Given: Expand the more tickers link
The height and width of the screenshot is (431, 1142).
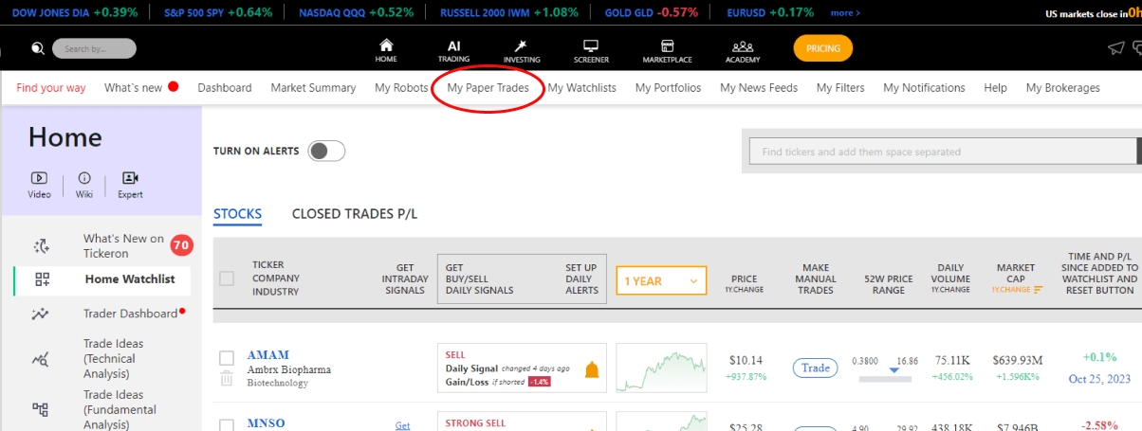Looking at the screenshot, I should [x=845, y=12].
